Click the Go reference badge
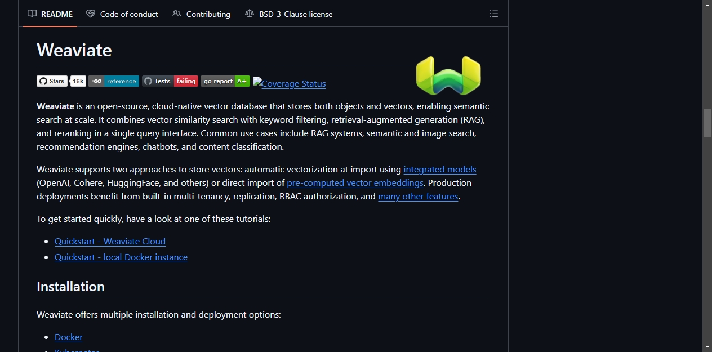This screenshot has height=352, width=712. coord(114,81)
